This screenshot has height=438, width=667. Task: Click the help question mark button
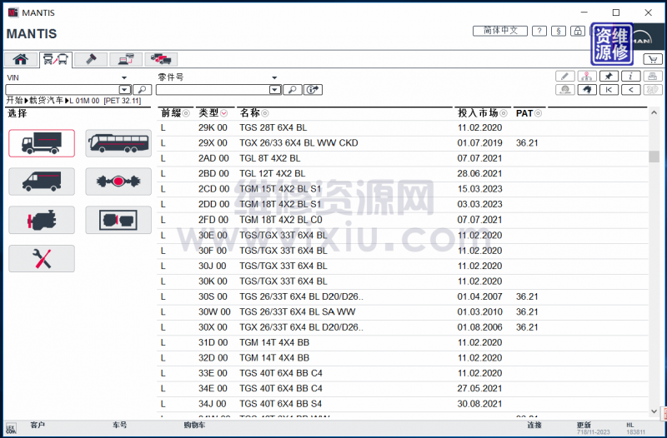[539, 31]
